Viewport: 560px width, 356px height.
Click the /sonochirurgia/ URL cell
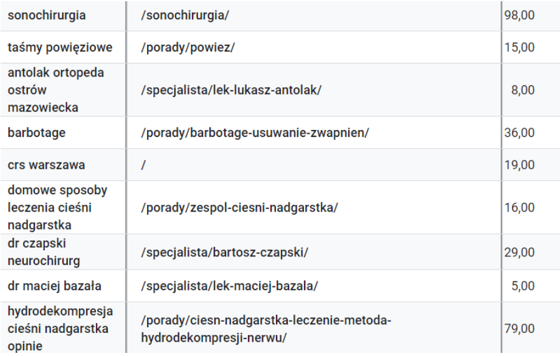[x=186, y=16]
